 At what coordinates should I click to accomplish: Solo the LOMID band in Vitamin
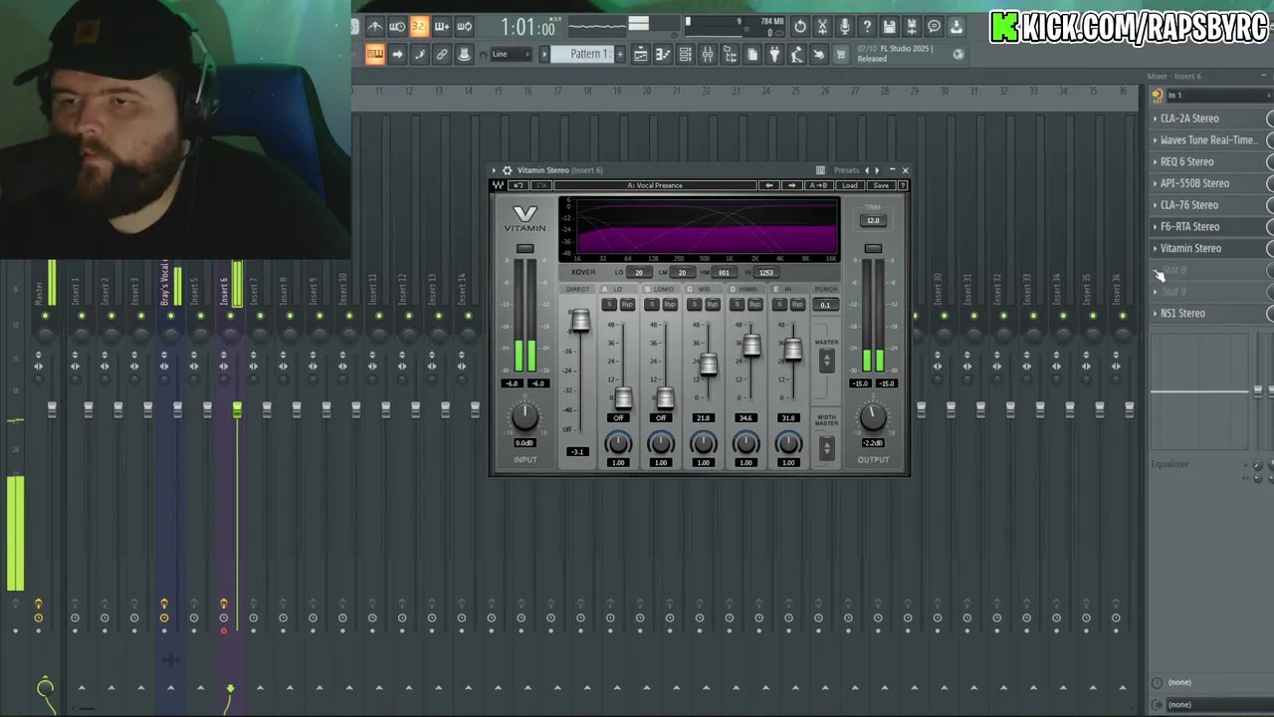[652, 305]
